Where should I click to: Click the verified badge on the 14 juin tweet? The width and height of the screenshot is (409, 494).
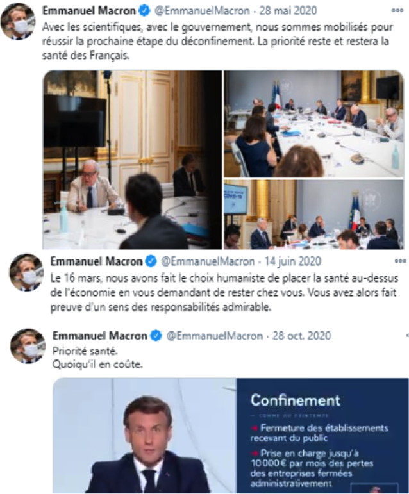point(151,261)
